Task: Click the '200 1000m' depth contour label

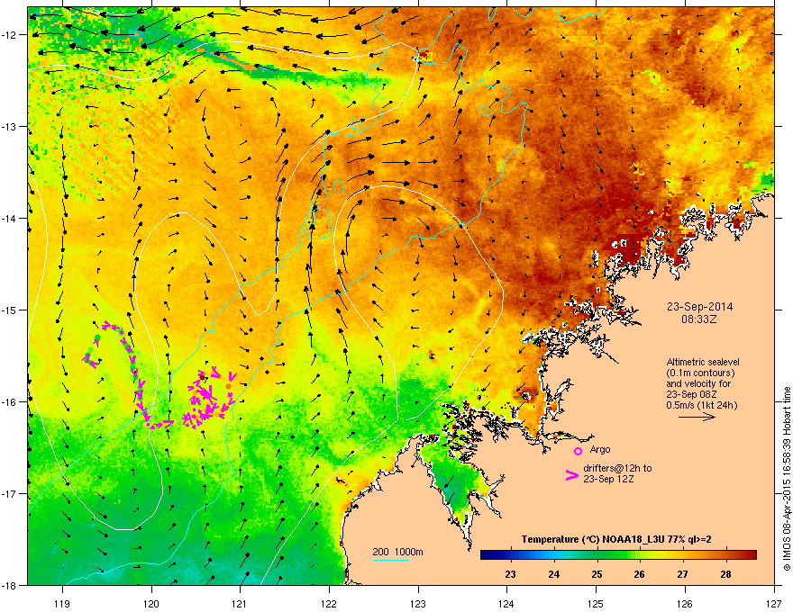Action: (397, 552)
